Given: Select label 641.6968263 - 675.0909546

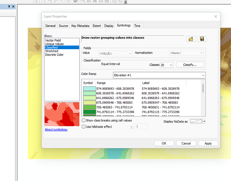Looking at the screenshot, I should (160, 98).
